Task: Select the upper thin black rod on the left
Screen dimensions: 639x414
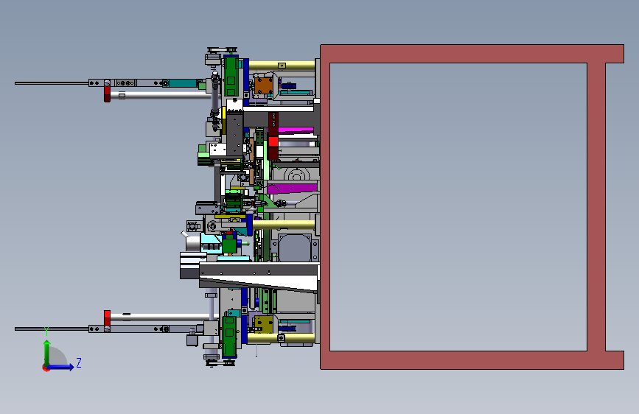Action: point(52,83)
